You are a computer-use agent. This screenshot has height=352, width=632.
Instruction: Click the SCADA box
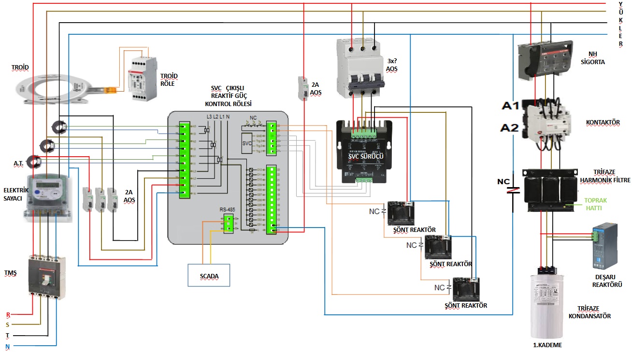pos(209,275)
